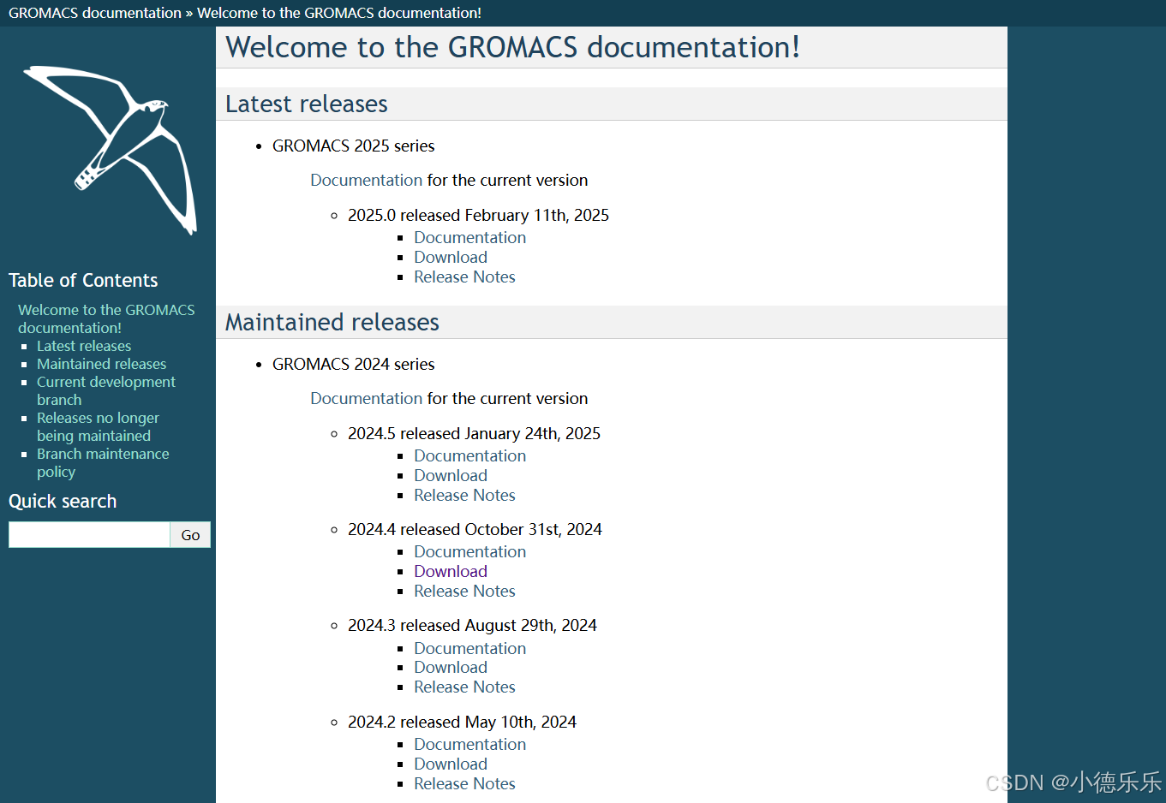Click the Quick search sidebar heading
This screenshot has height=803, width=1166.
point(63,501)
